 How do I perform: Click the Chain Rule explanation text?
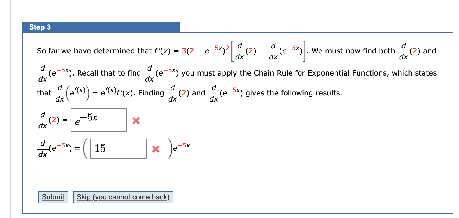point(304,73)
